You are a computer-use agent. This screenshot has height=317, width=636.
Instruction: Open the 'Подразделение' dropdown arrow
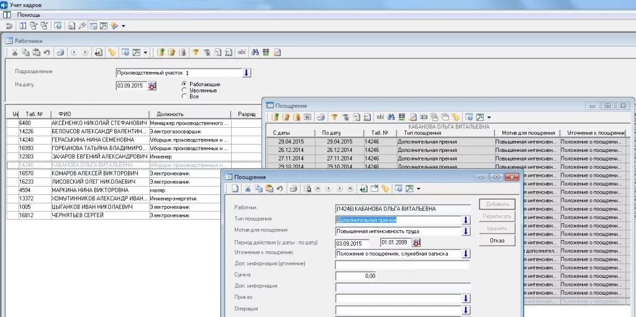click(247, 73)
